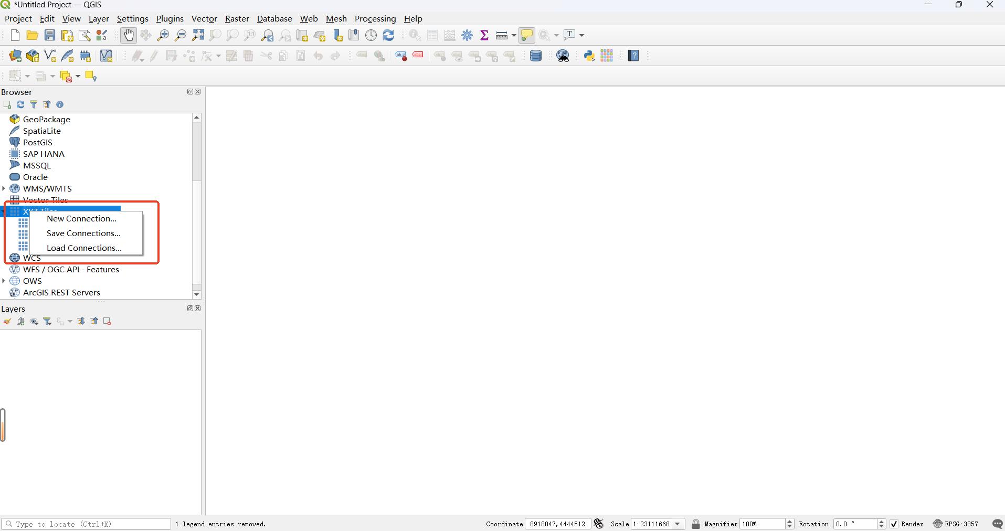Image resolution: width=1005 pixels, height=531 pixels.
Task: Open the new print layout tool
Action: 67,35
